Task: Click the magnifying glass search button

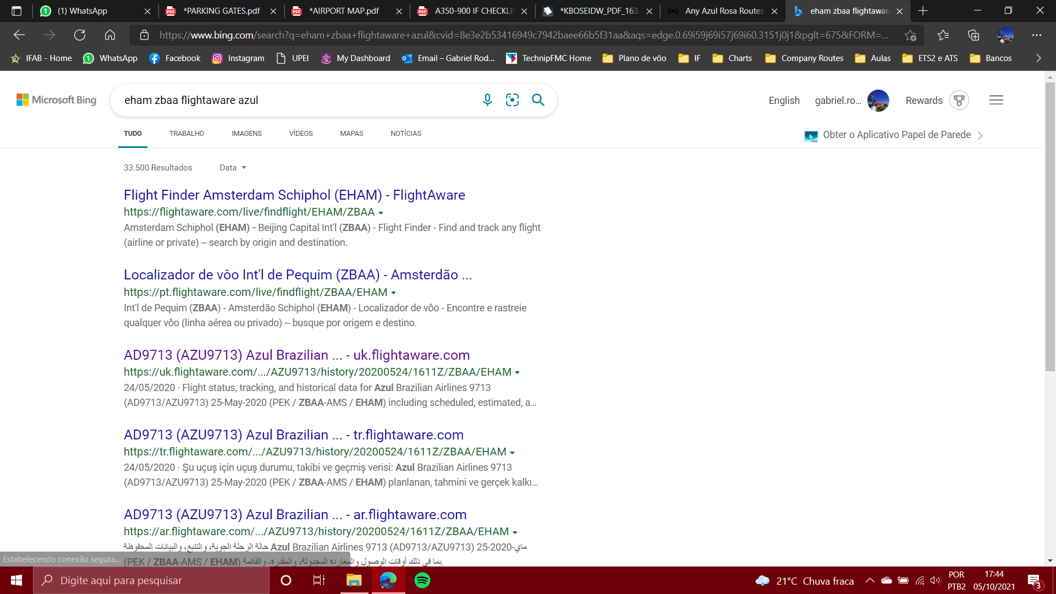Action: click(538, 100)
